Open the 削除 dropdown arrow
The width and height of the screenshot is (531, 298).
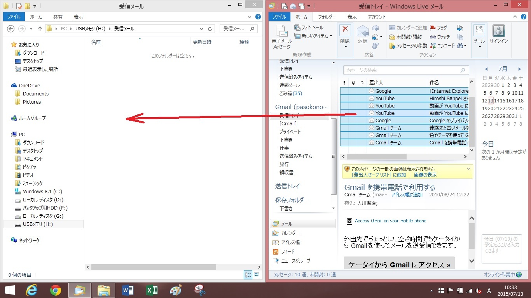tap(345, 47)
